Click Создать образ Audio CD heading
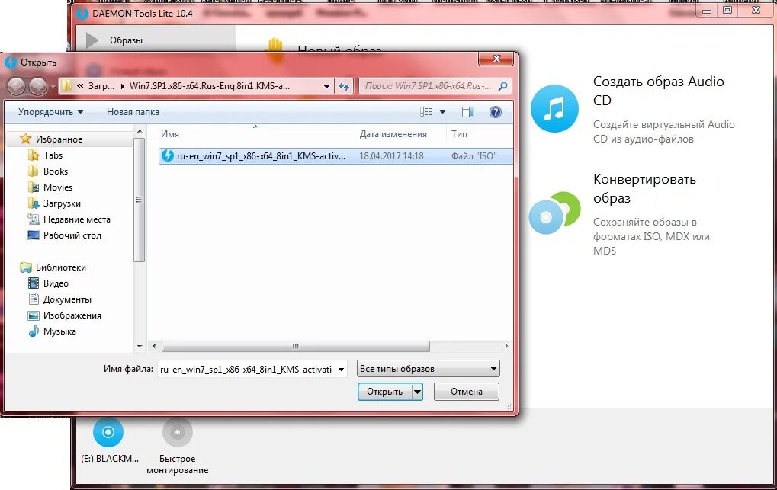Viewport: 777px width, 490px height. pos(659,91)
